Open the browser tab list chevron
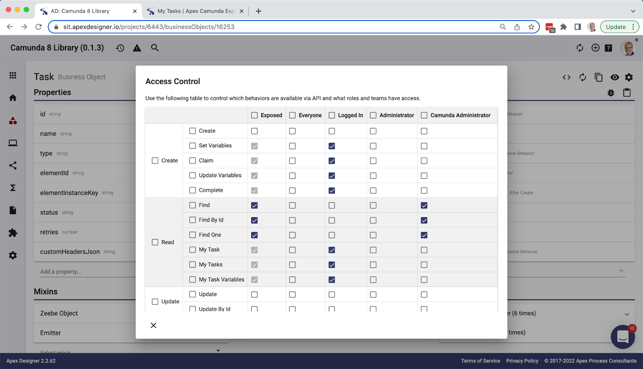The image size is (643, 369). 633,11
